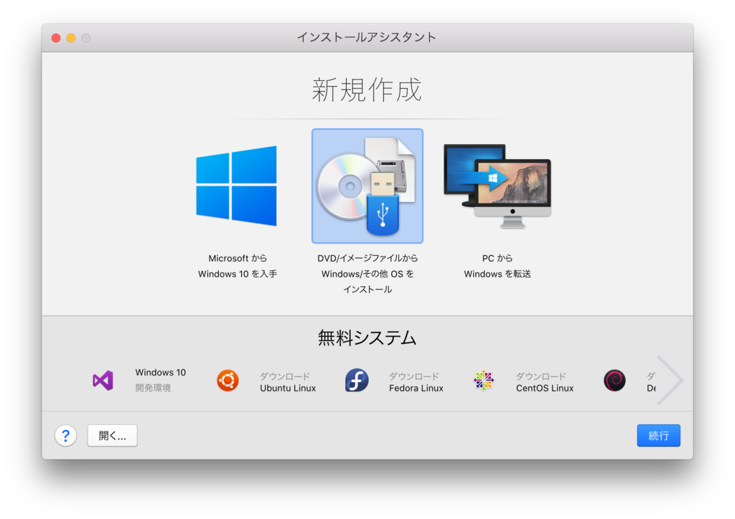Click 'PC から Windows を転送' label
735x519 pixels.
(497, 266)
